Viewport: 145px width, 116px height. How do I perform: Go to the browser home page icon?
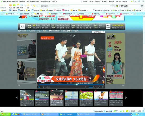[x=18, y=5]
